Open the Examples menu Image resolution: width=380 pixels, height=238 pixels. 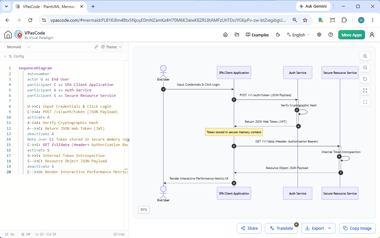point(257,35)
